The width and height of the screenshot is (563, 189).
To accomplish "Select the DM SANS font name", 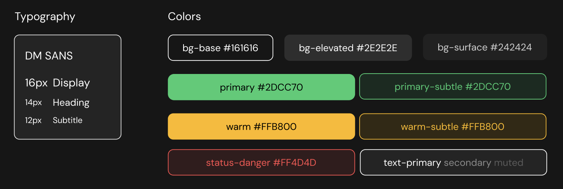I will click(49, 56).
